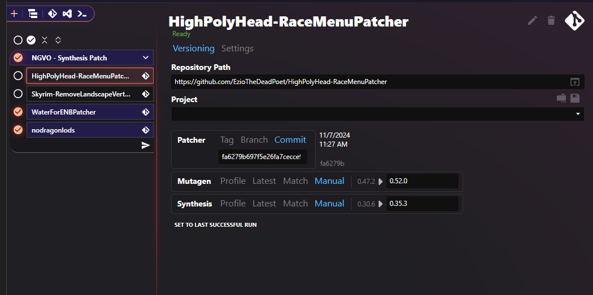Click git icon on WaterForENBPatcher row

click(x=146, y=112)
